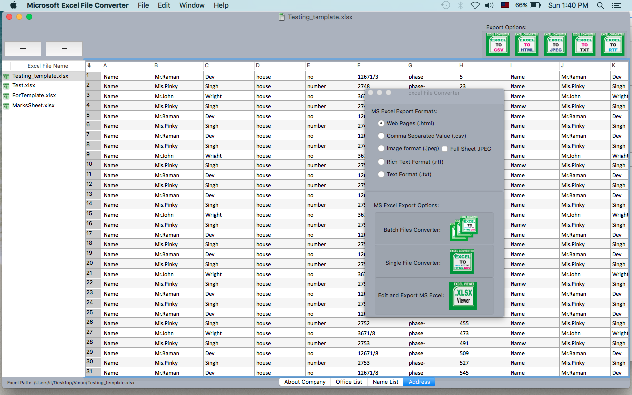Click column F header
Screen dimensions: 632x395
coord(382,65)
